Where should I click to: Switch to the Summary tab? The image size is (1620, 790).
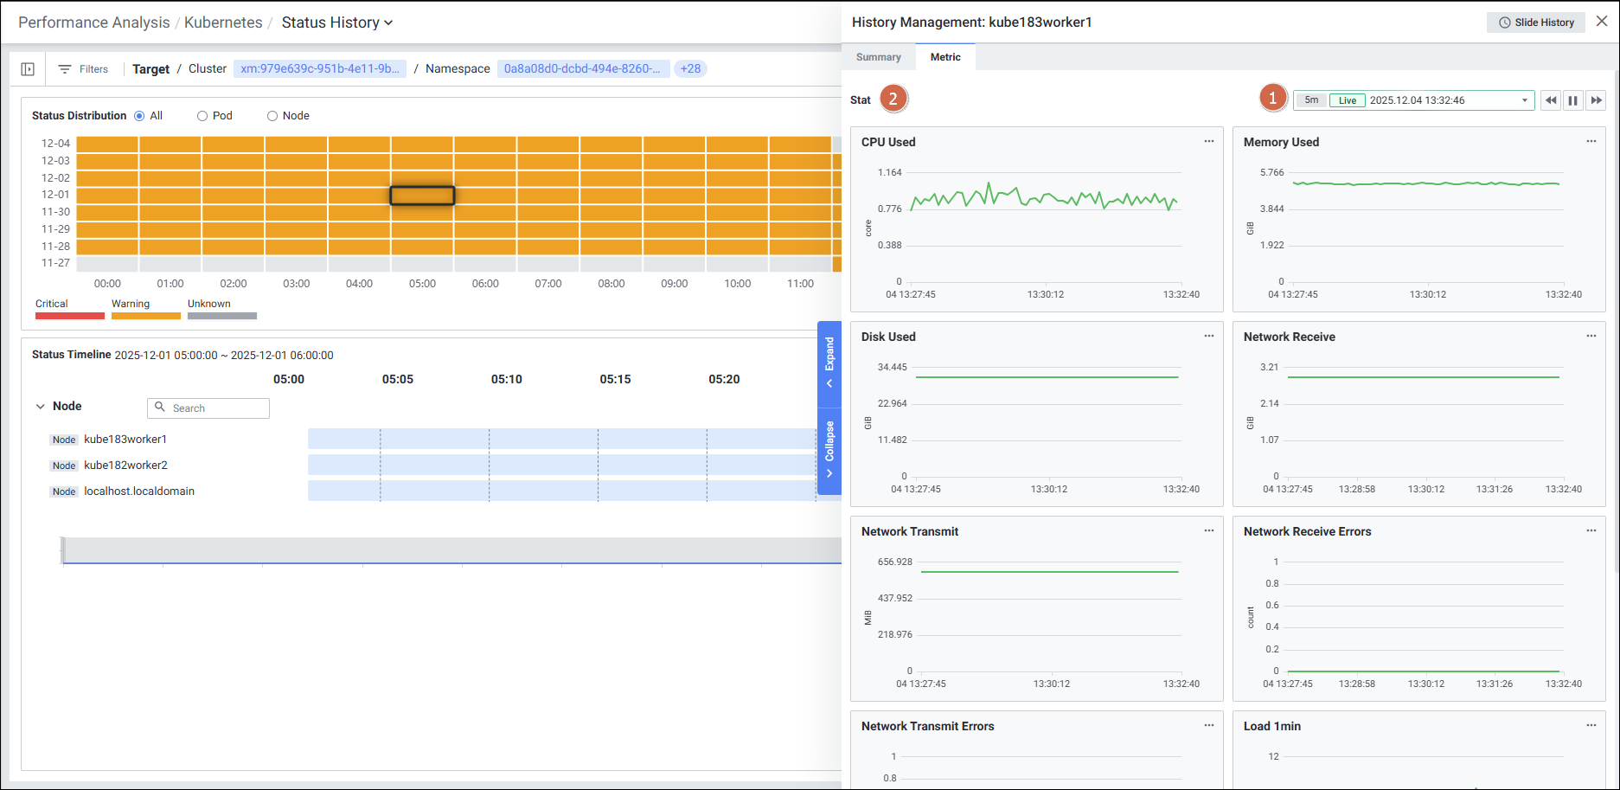[x=878, y=57]
